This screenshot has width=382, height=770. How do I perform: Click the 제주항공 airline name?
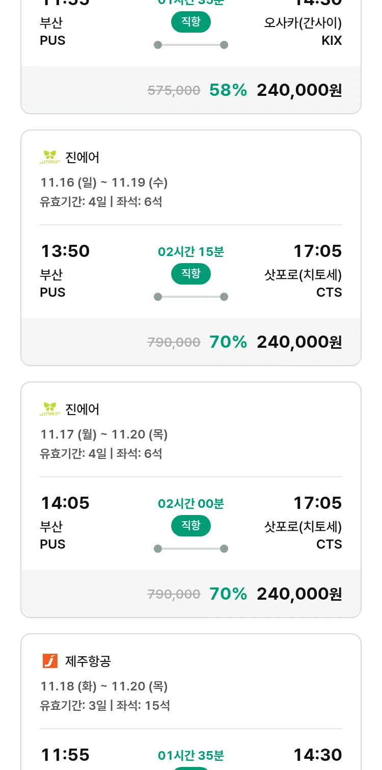pos(88,661)
